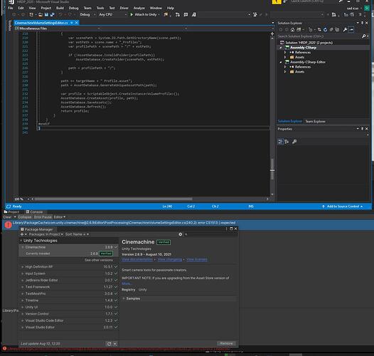Click the Clear button in Unity console
The image size is (374, 356).
point(7,217)
